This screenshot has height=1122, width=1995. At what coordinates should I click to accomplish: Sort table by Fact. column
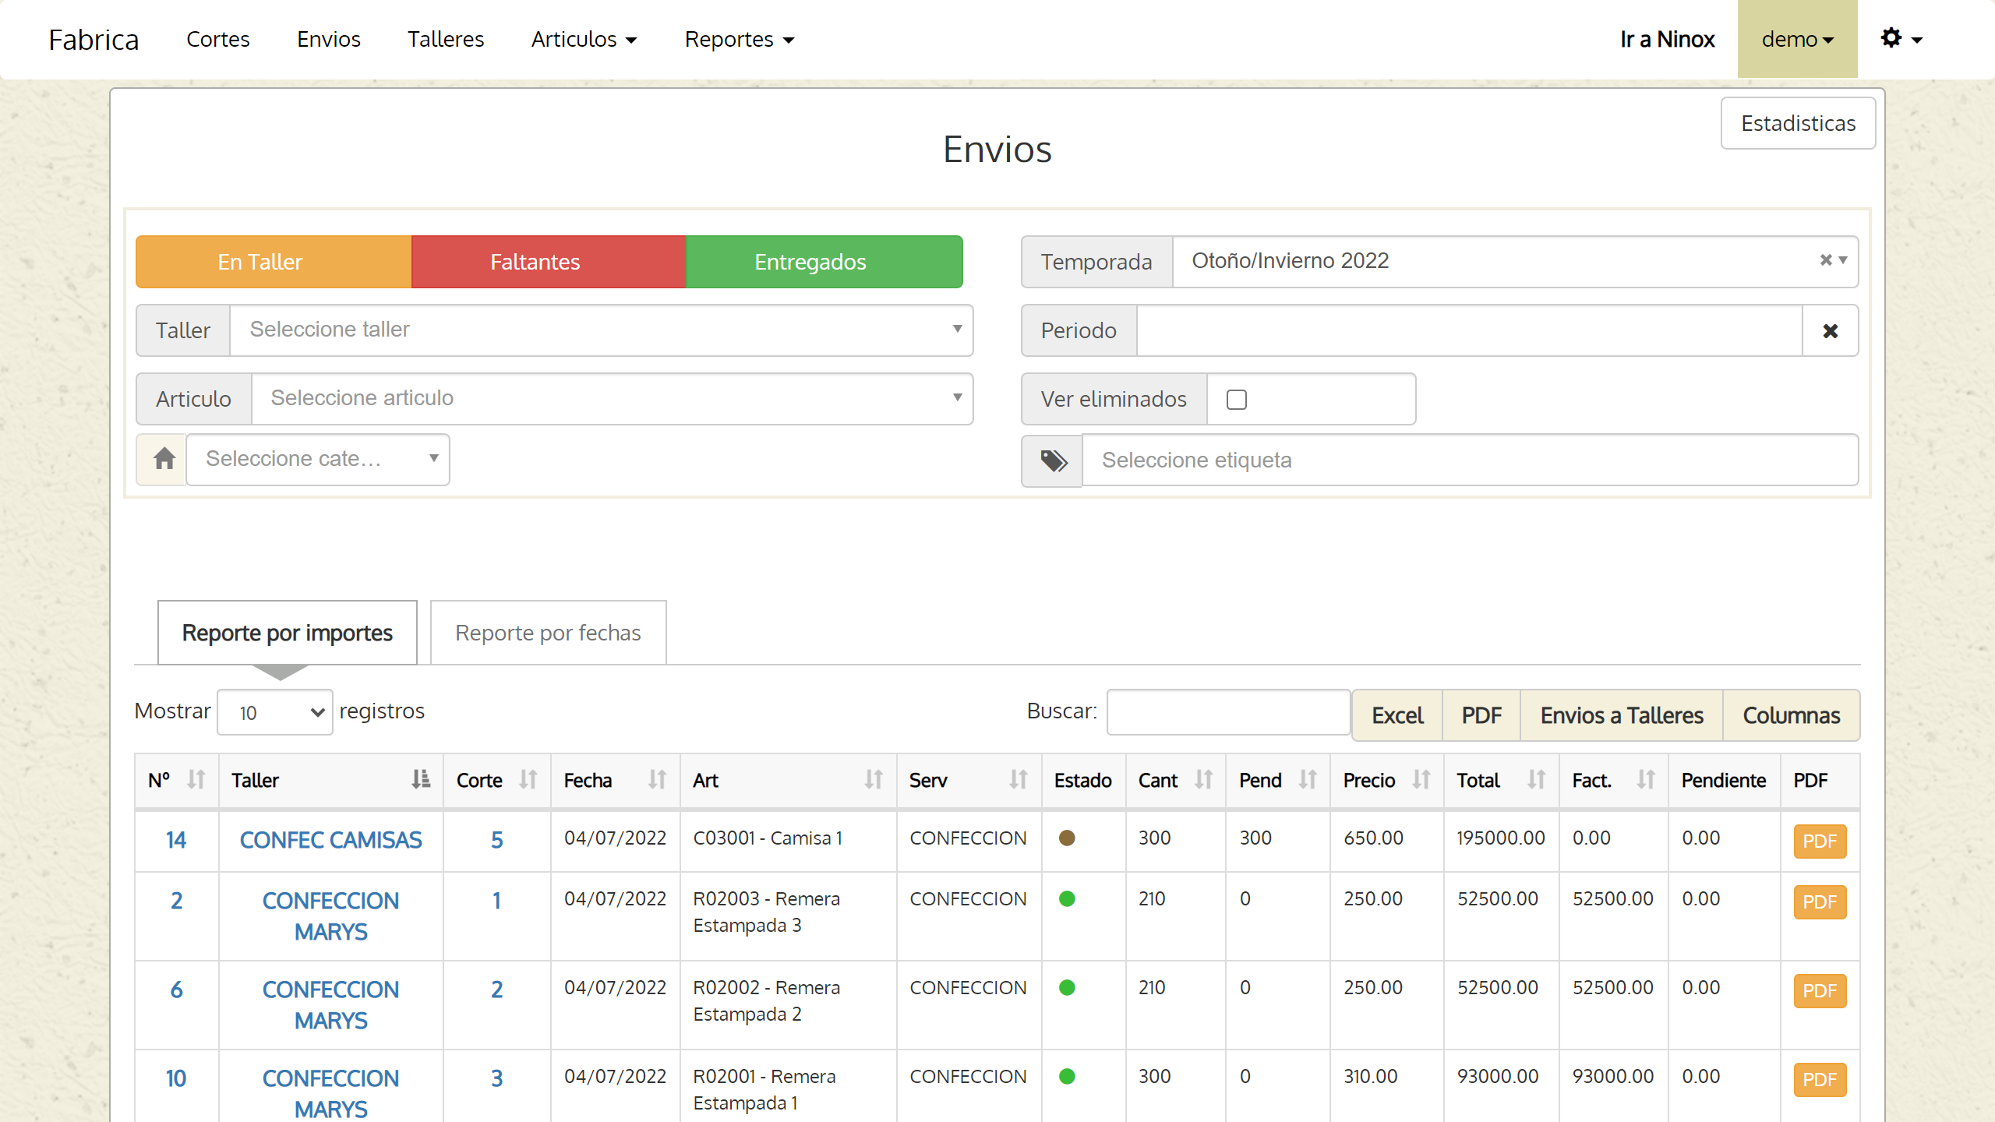(x=1614, y=781)
